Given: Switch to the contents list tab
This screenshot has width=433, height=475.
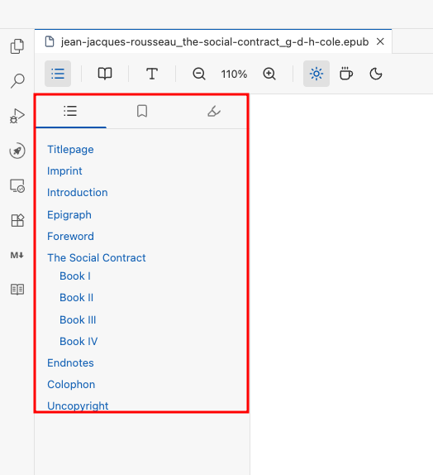Looking at the screenshot, I should click(x=70, y=111).
